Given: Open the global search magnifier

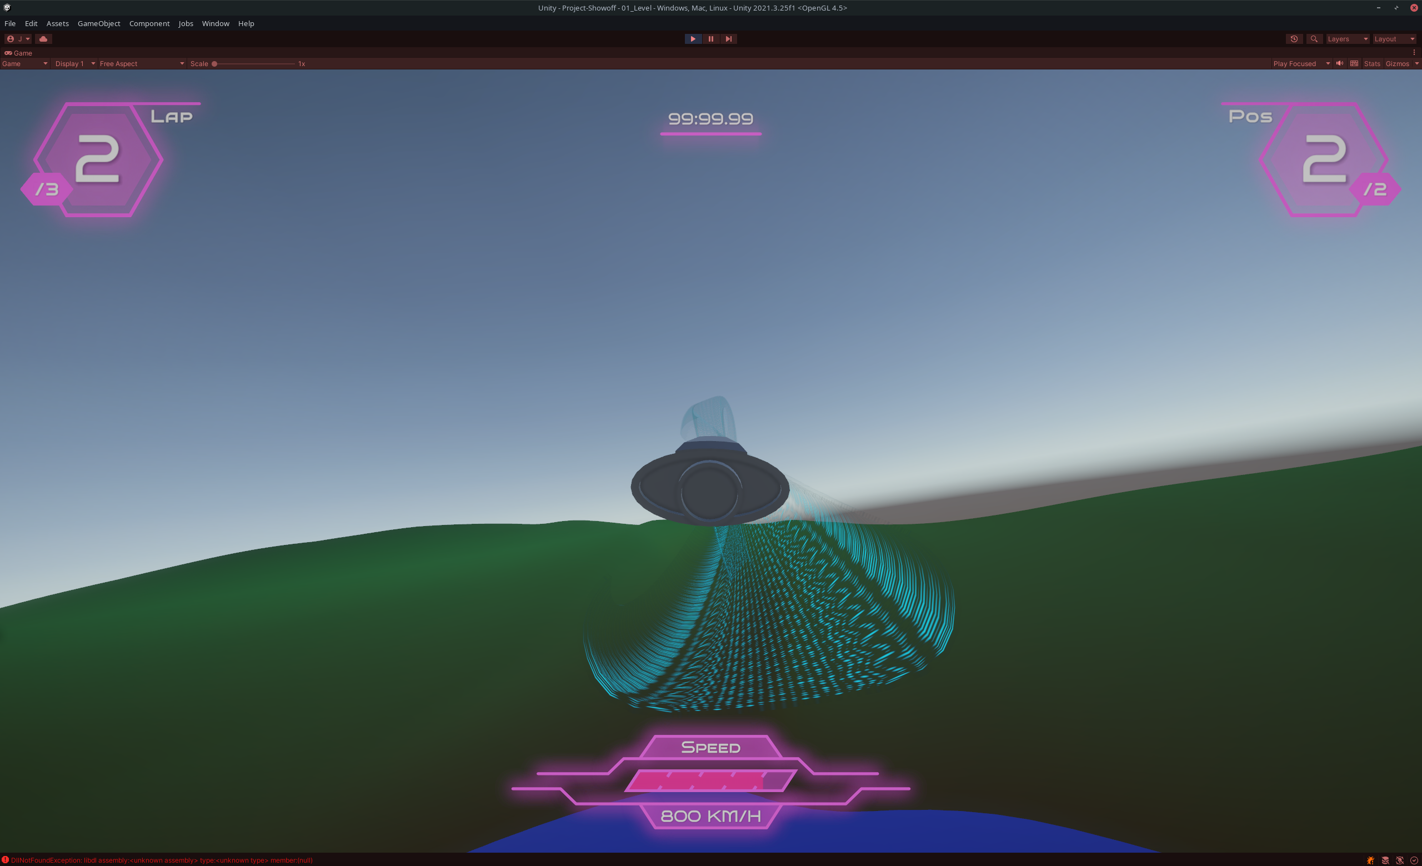Looking at the screenshot, I should point(1314,39).
